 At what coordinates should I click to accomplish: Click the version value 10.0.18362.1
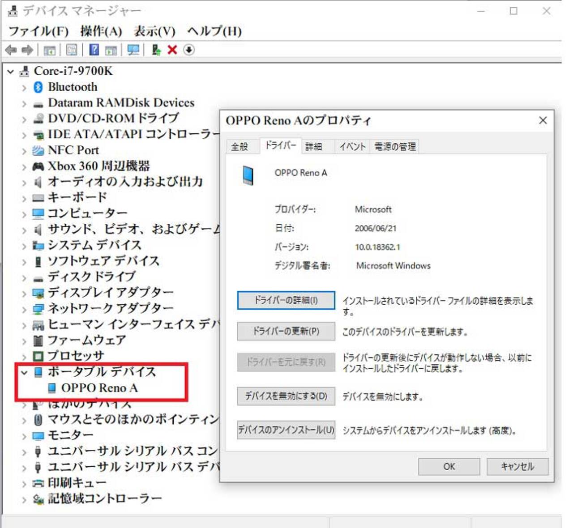tap(377, 247)
